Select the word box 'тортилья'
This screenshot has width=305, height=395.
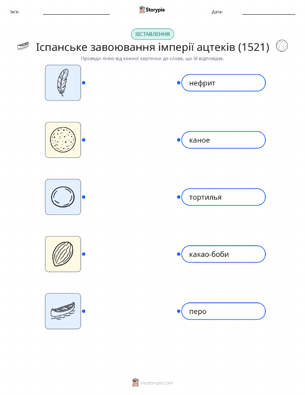coord(223,197)
